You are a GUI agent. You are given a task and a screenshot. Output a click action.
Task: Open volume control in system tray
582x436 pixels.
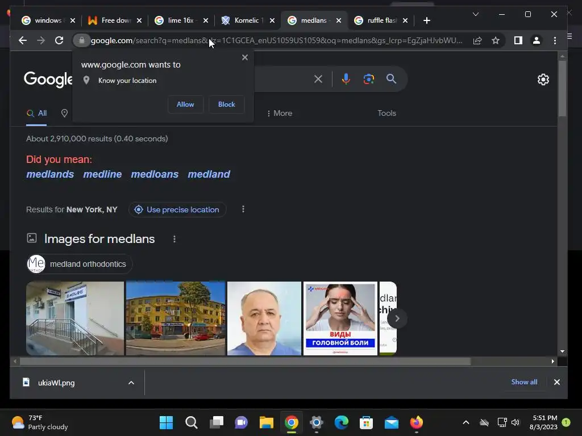point(515,422)
